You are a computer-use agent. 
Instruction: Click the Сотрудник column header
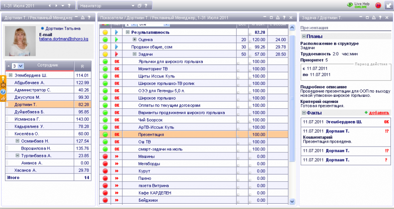click(x=48, y=65)
